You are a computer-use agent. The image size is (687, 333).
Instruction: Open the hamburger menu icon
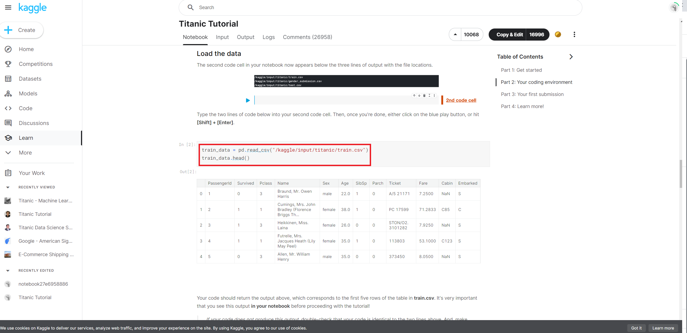8,8
